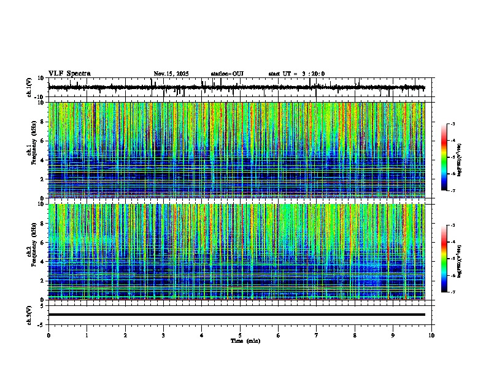Screen dimensions: 486x376
Task: Click the "VLF Spectra" plot title
Action: pos(69,74)
